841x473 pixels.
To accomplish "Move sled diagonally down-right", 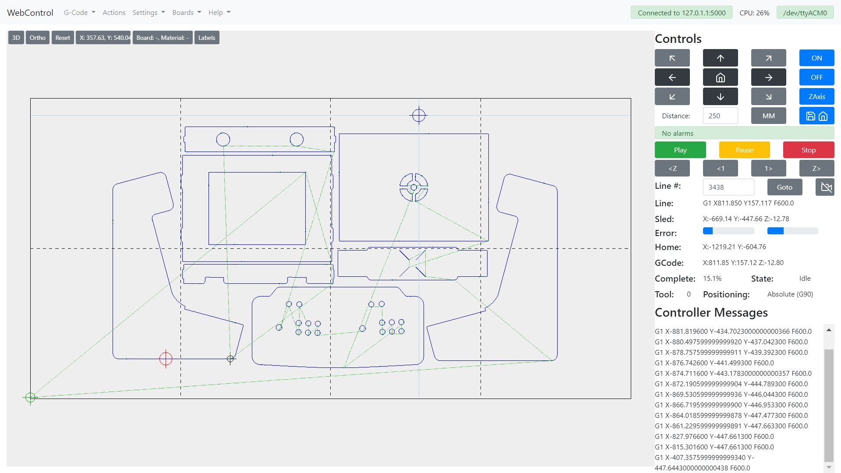I will tap(768, 97).
